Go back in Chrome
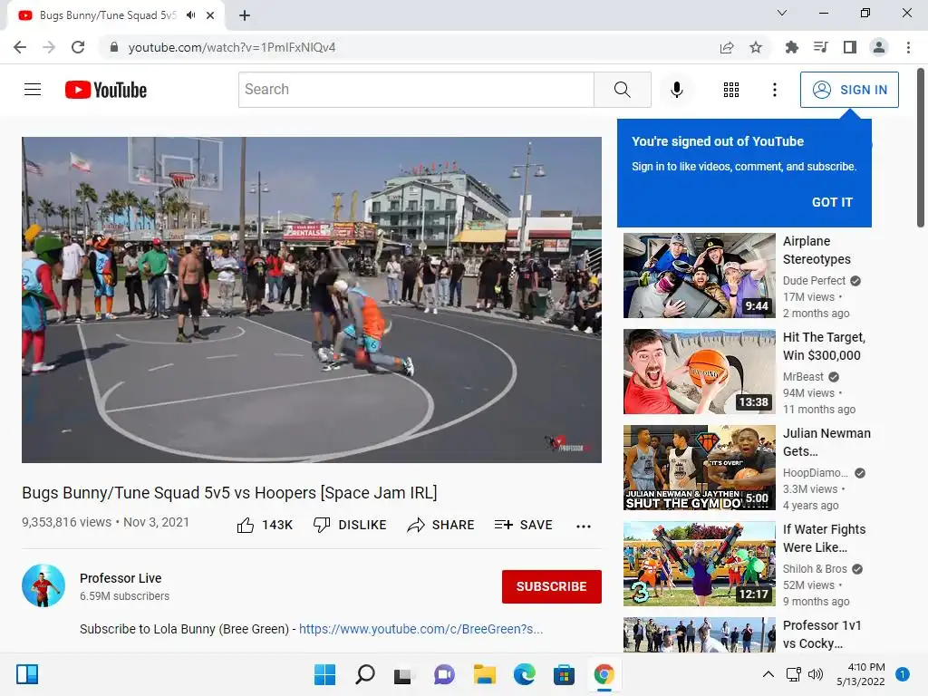928x696 pixels. click(x=20, y=47)
